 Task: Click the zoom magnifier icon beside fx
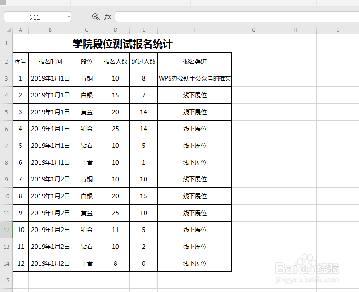click(x=96, y=17)
